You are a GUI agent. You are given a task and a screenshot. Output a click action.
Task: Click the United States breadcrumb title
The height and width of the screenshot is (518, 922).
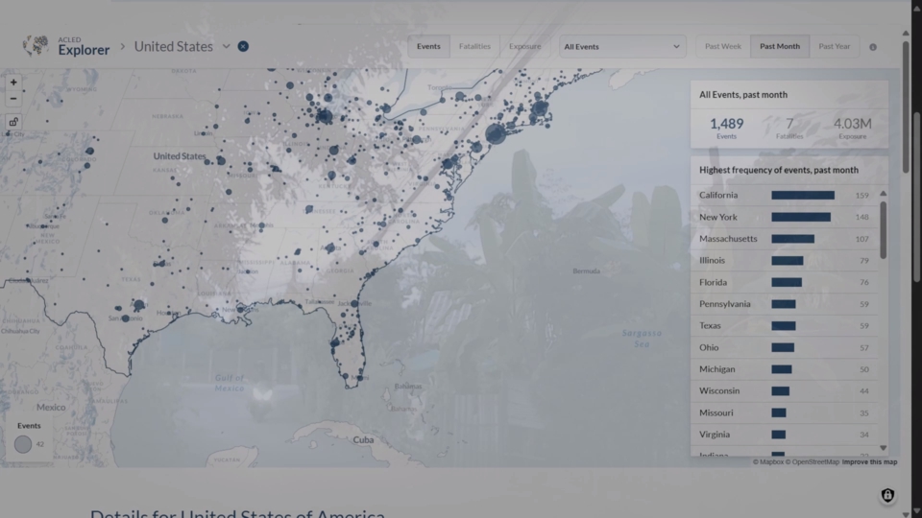(x=174, y=46)
